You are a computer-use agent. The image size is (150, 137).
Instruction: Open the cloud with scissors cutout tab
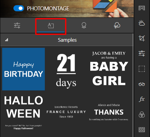(117, 25)
